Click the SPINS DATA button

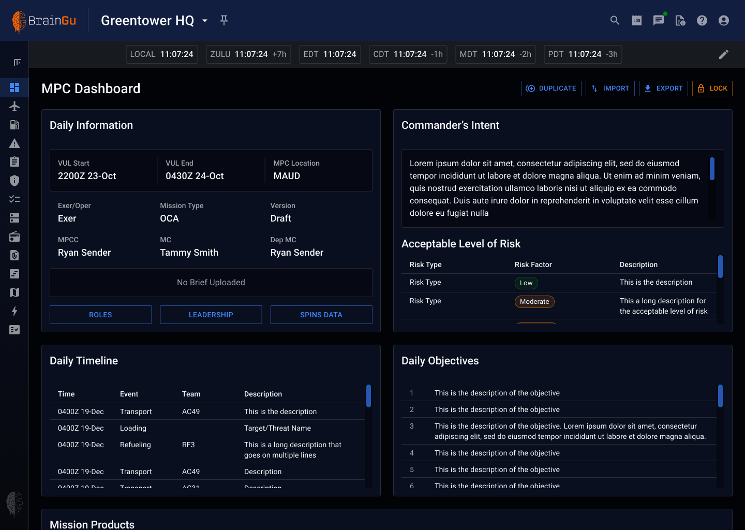pyautogui.click(x=321, y=315)
